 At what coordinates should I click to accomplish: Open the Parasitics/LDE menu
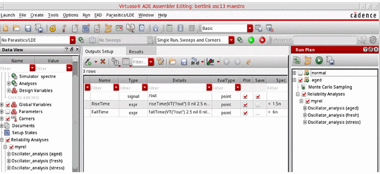[120, 15]
